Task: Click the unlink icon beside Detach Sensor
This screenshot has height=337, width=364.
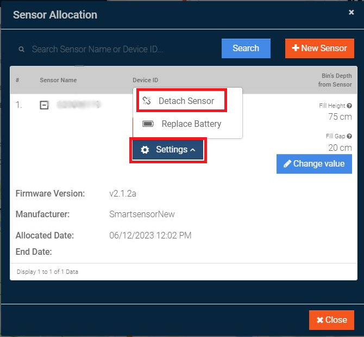Action: click(x=147, y=101)
